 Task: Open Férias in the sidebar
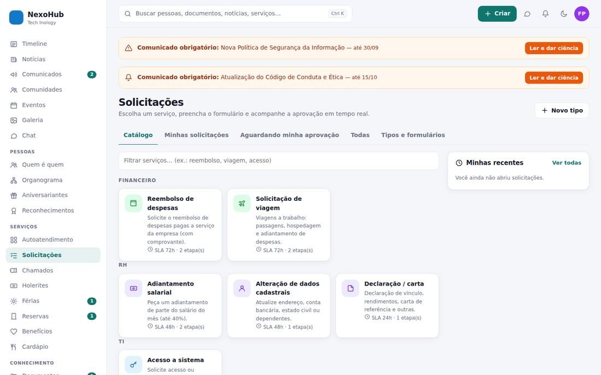[x=53, y=301]
